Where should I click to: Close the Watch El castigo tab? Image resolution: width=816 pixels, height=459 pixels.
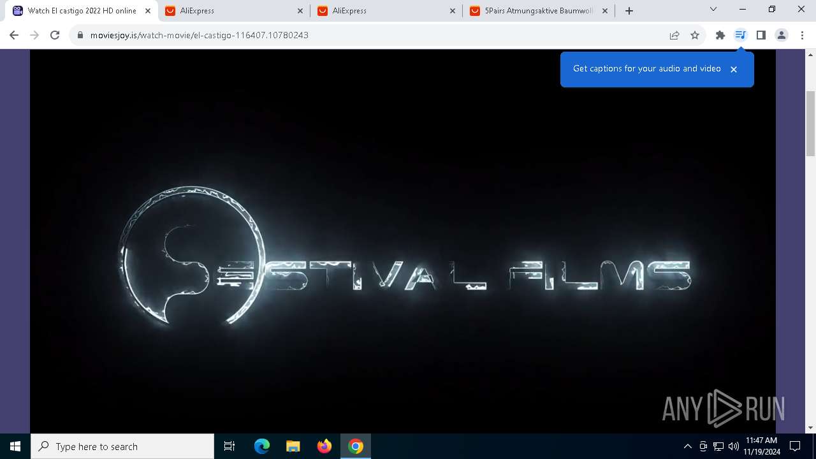(148, 11)
